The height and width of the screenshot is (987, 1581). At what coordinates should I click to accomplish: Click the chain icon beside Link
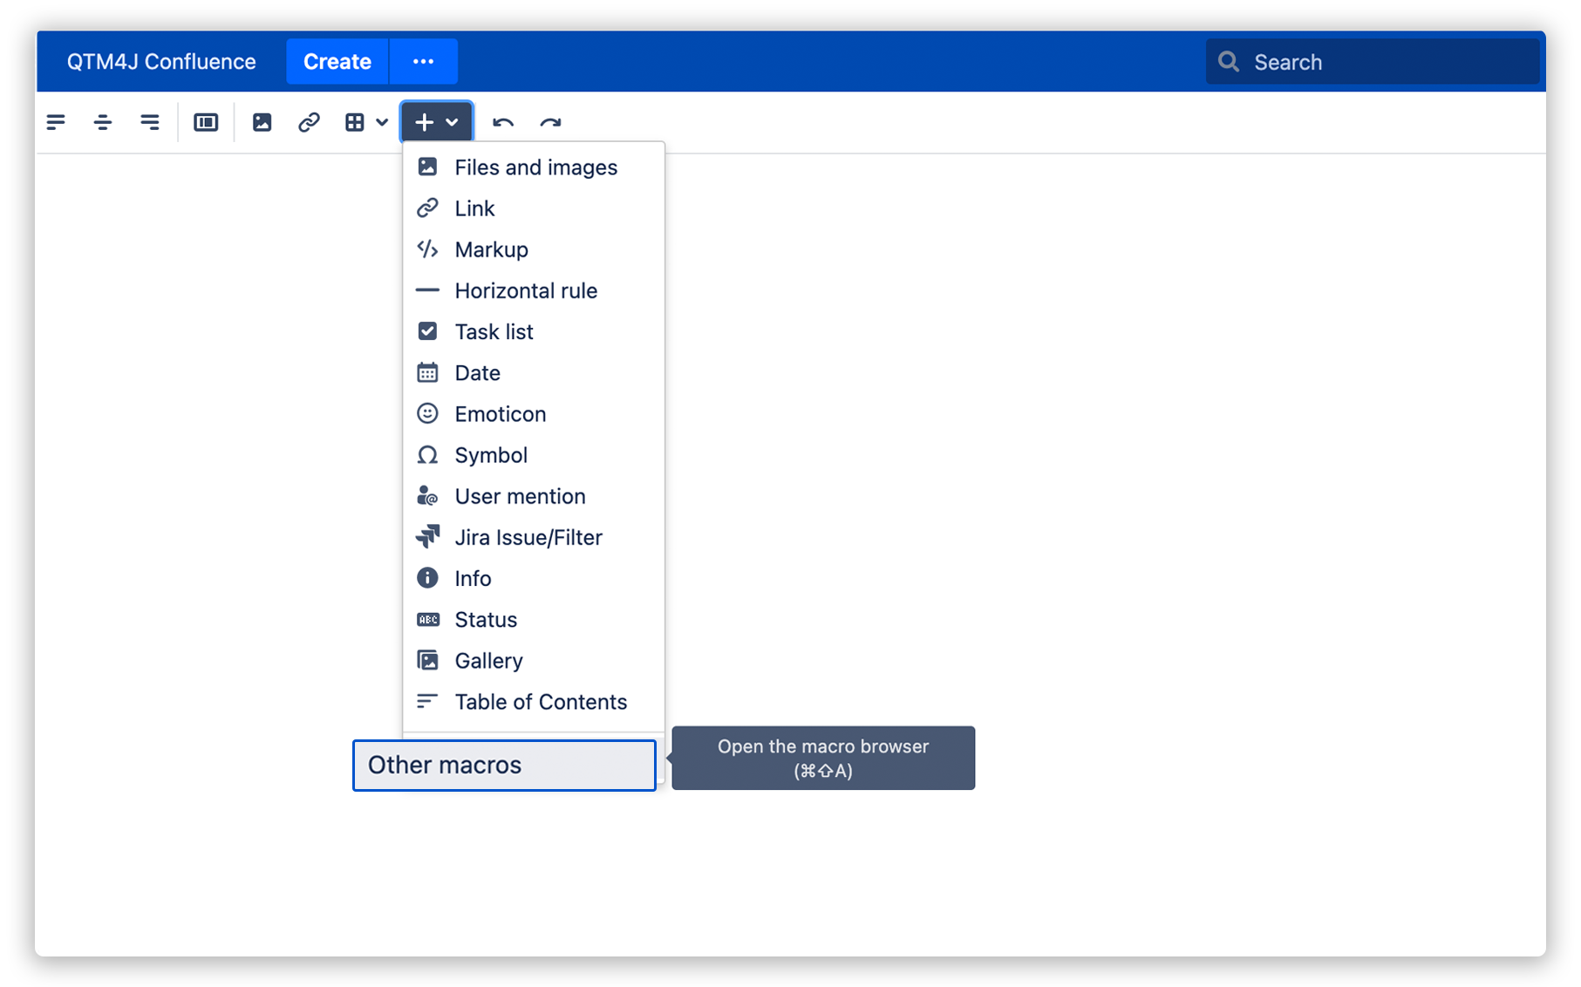point(427,208)
